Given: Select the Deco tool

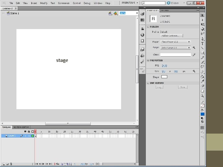Looking at the screenshot, I should point(202,66).
